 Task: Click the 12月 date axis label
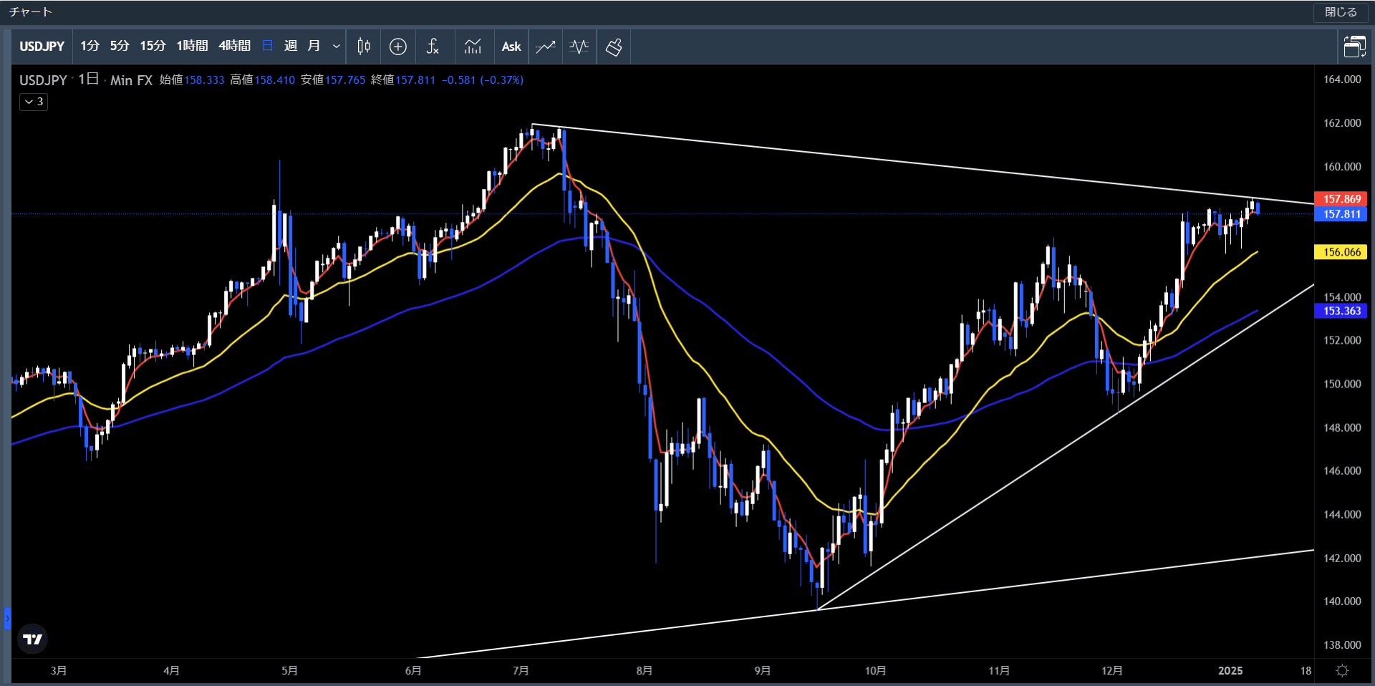1111,671
